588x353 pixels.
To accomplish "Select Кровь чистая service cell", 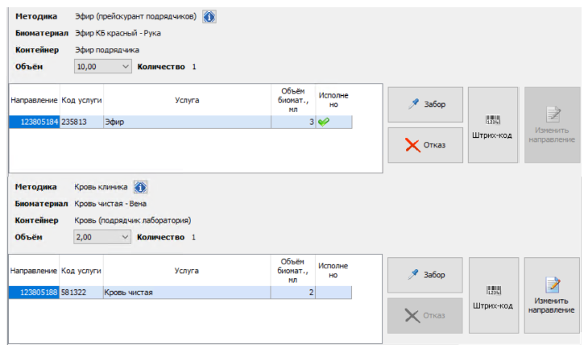I will (x=187, y=293).
